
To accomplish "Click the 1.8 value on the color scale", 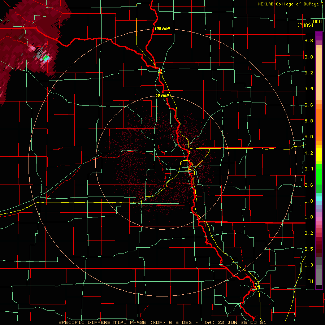I will (x=309, y=201).
